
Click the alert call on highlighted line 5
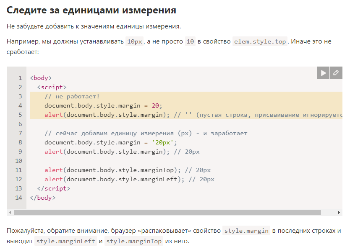pos(107,115)
